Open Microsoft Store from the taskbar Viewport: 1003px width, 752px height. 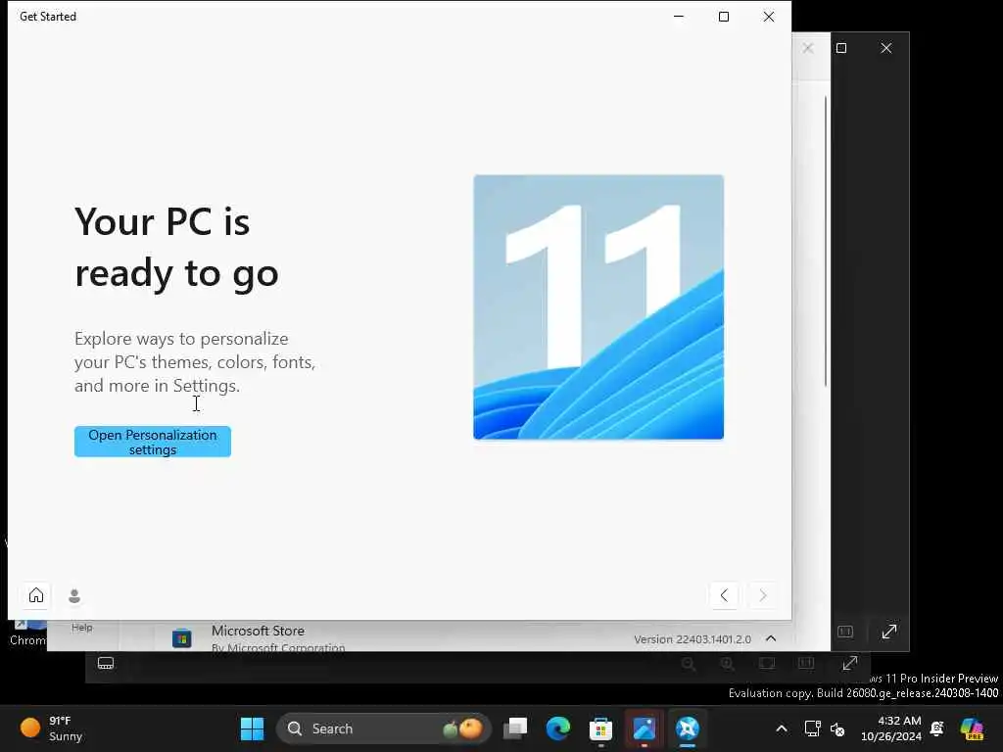coord(600,728)
